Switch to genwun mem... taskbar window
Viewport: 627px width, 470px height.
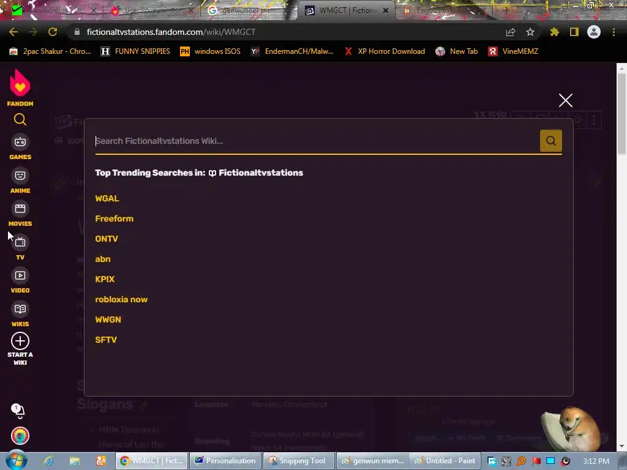point(373,461)
